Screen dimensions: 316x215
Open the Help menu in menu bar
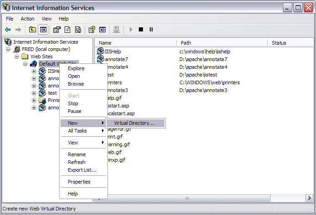(x=64, y=19)
